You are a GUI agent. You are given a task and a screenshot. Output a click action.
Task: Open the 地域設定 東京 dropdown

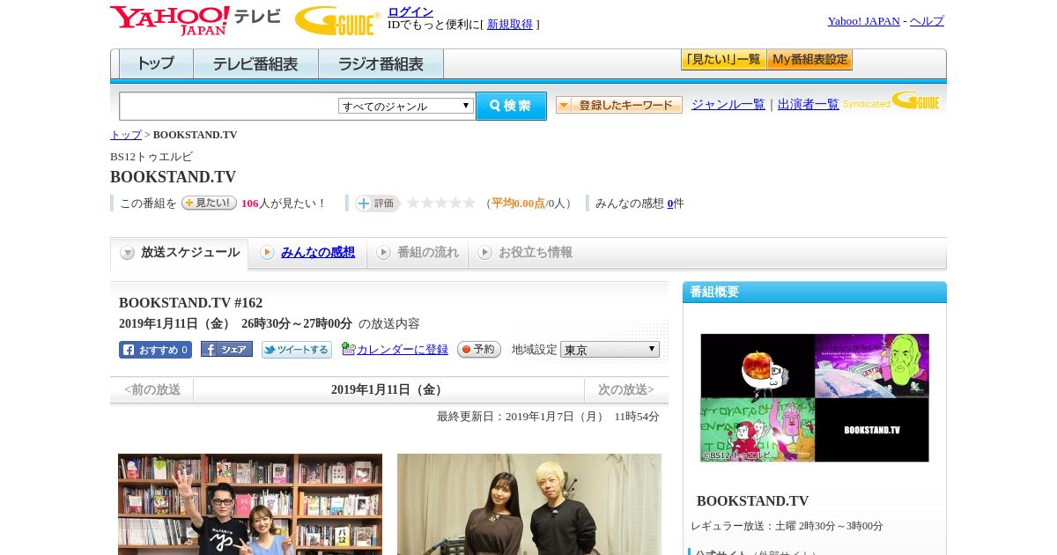(x=610, y=350)
